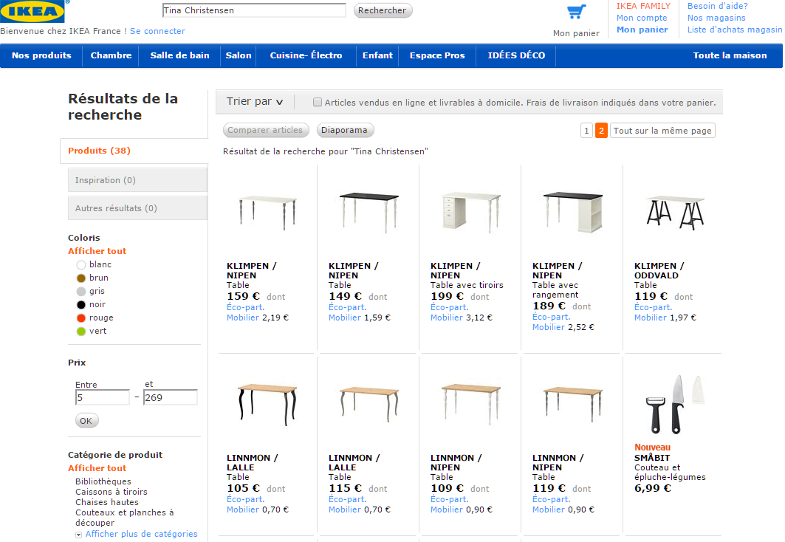785x542 pixels.
Task: Click the maximum price field showing 269
Action: pyautogui.click(x=170, y=398)
